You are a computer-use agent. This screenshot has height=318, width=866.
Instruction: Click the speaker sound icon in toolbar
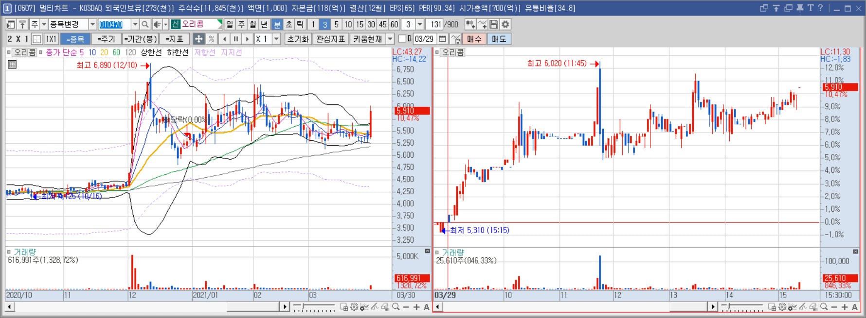157,24
